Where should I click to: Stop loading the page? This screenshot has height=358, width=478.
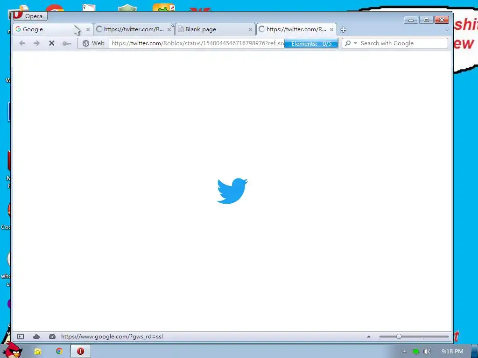pyautogui.click(x=52, y=43)
